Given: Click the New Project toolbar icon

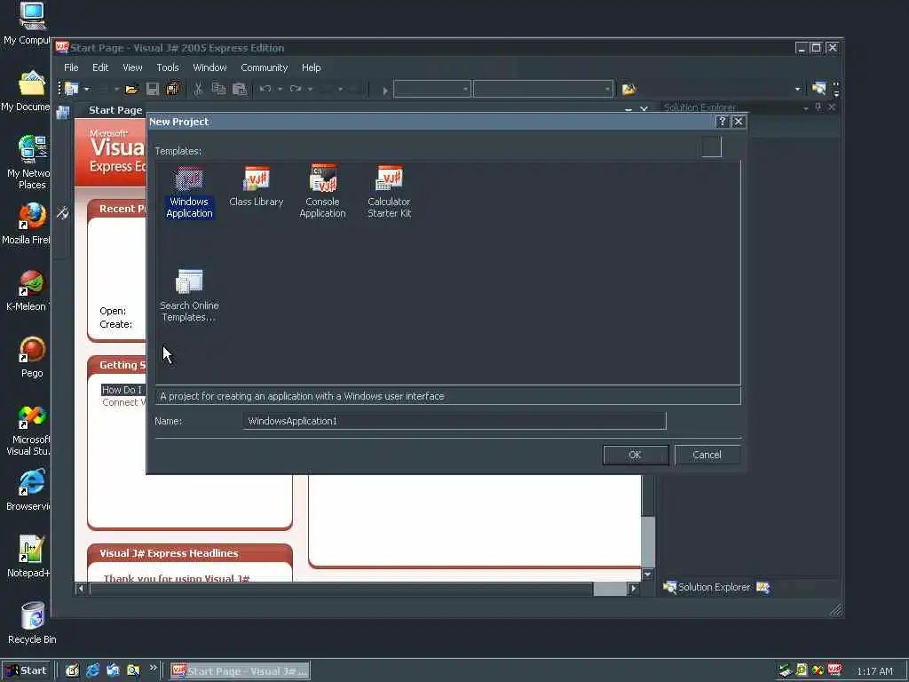Looking at the screenshot, I should pyautogui.click(x=72, y=89).
